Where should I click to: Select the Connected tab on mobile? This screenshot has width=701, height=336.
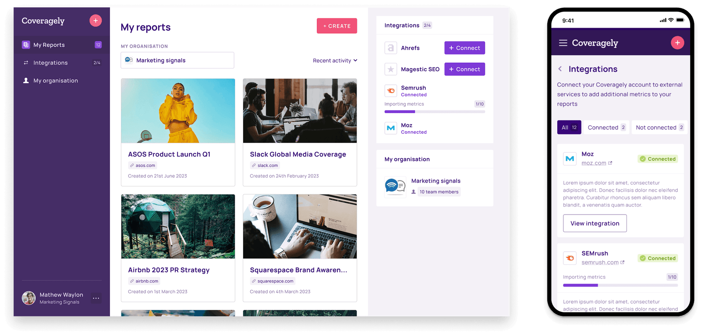tap(606, 127)
